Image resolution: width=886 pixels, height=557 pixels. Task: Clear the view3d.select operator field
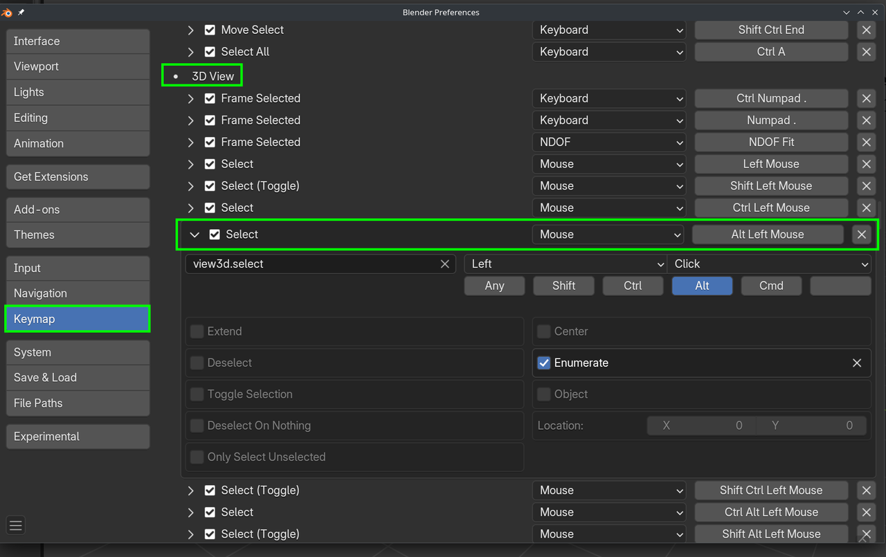tap(445, 264)
